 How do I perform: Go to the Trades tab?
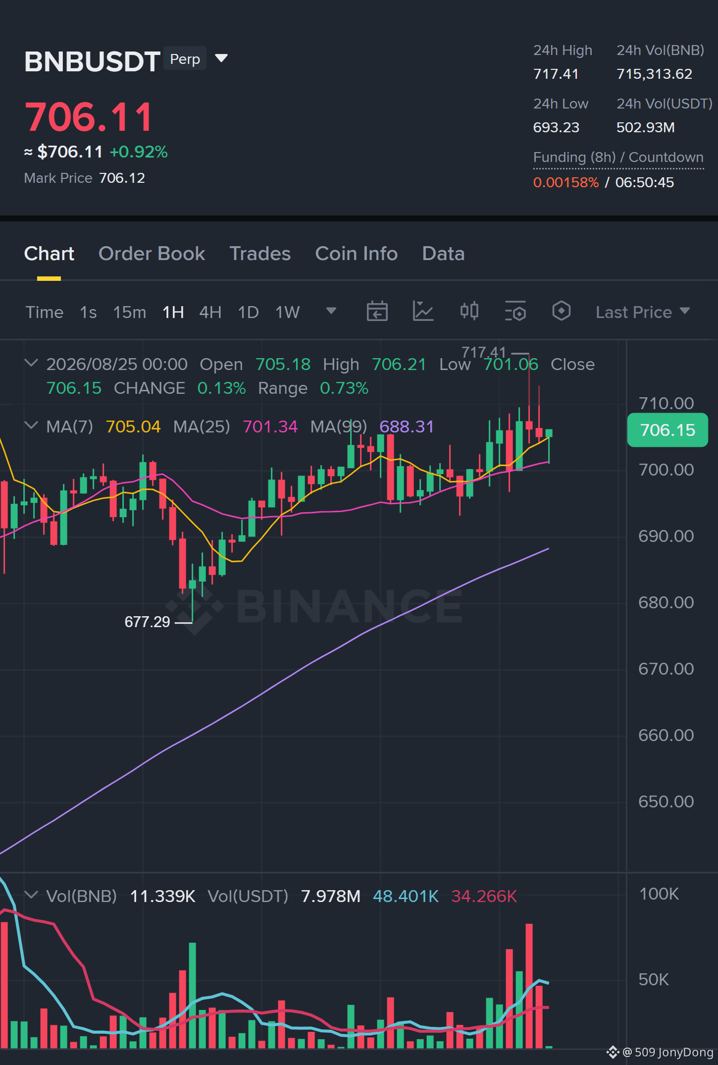[260, 254]
